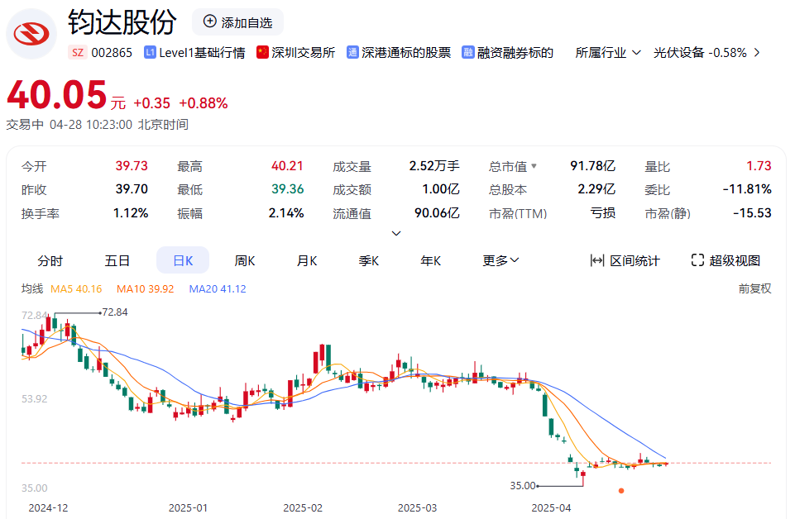Toggle the 总市值 dropdown triangle

534,165
